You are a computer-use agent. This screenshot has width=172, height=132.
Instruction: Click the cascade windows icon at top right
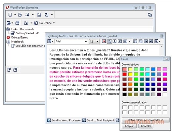pos(150,15)
